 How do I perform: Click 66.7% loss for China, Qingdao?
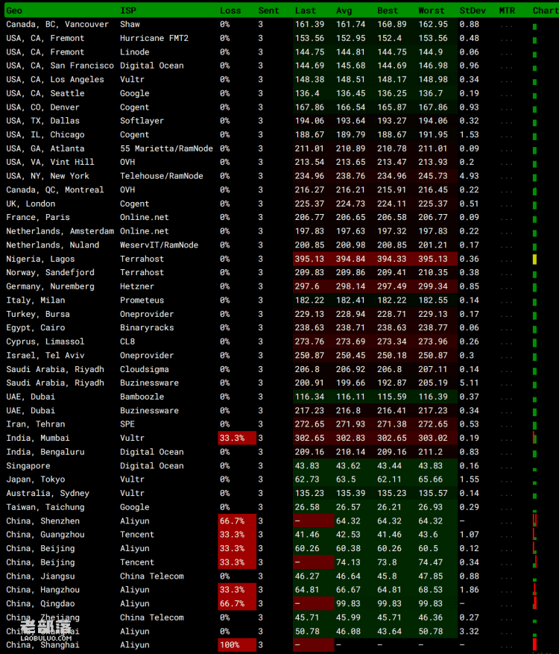237,603
